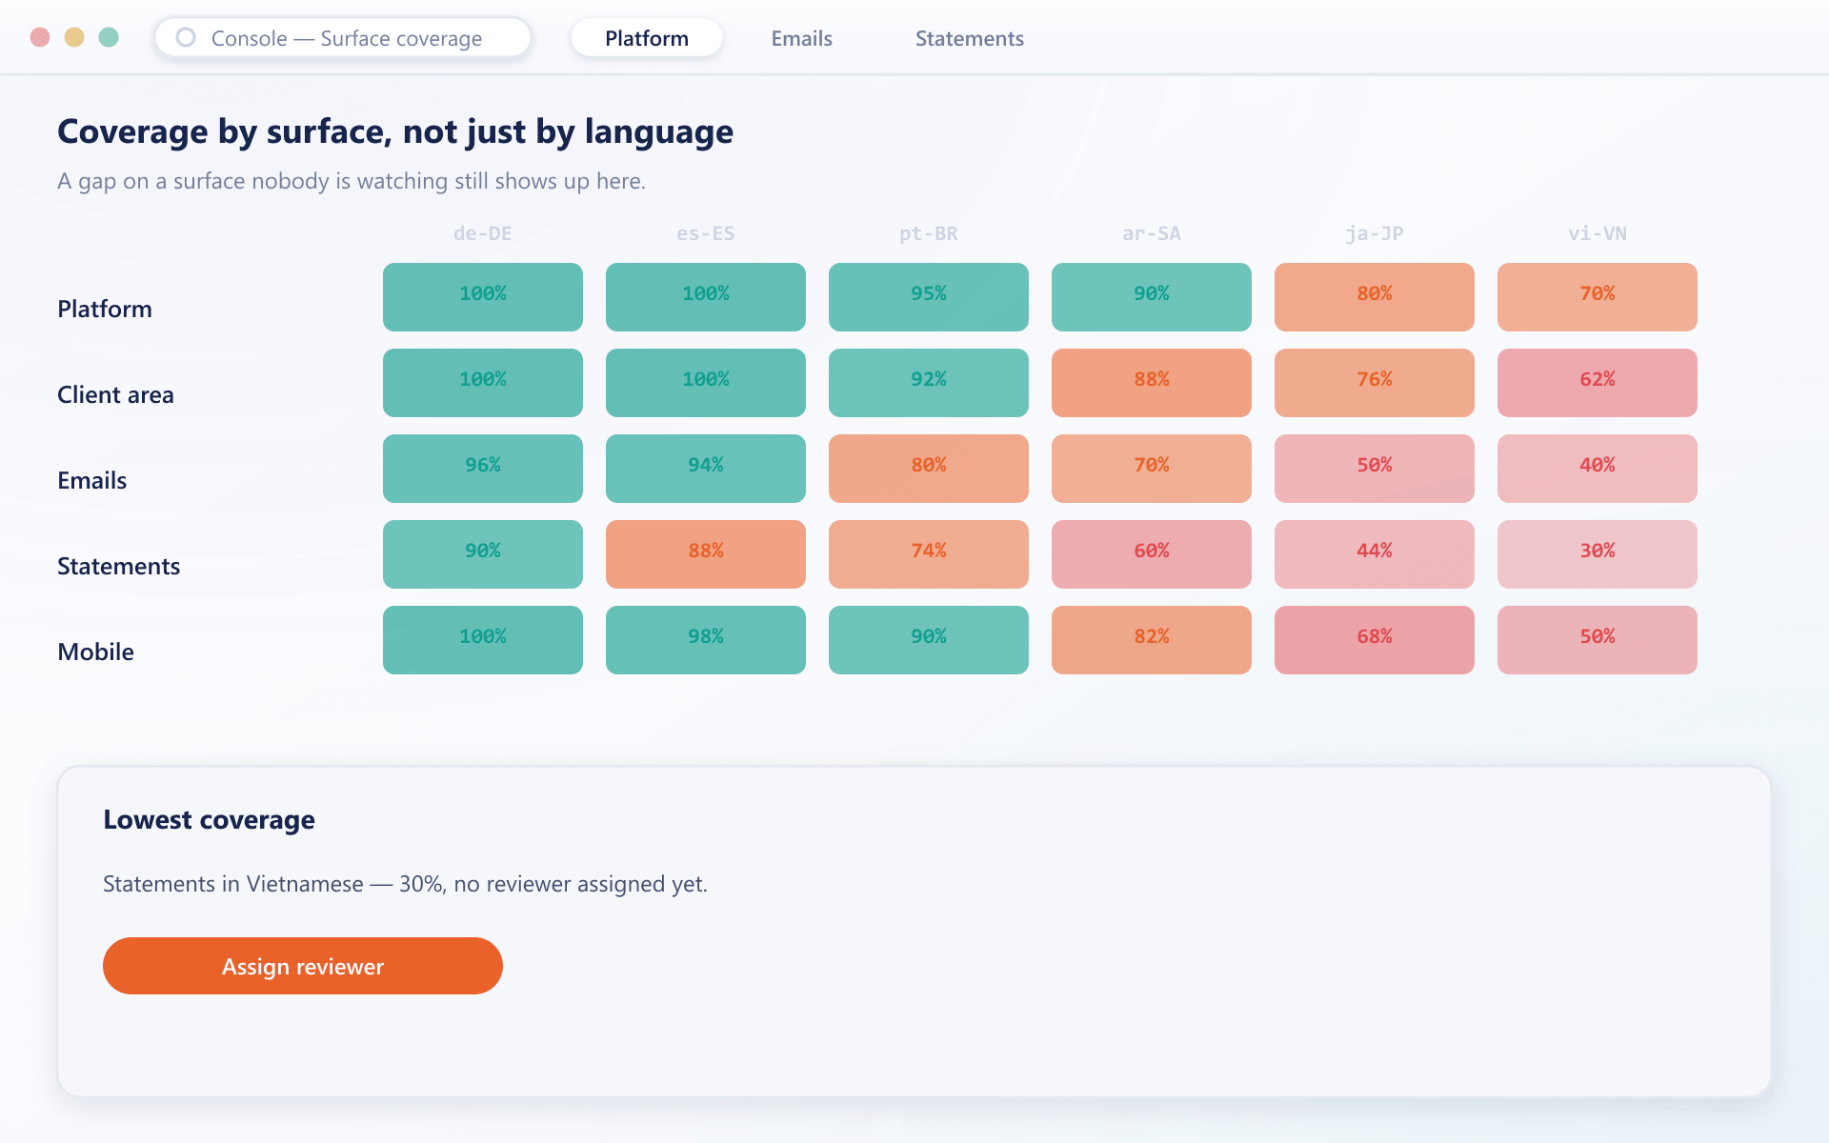This screenshot has width=1829, height=1143.
Task: Click the red window close dot
Action: 40,37
